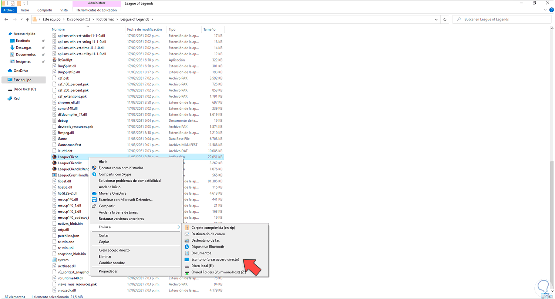Switch to the Compartir ribbon tab
Screen dimensions: 555x299
[45, 10]
